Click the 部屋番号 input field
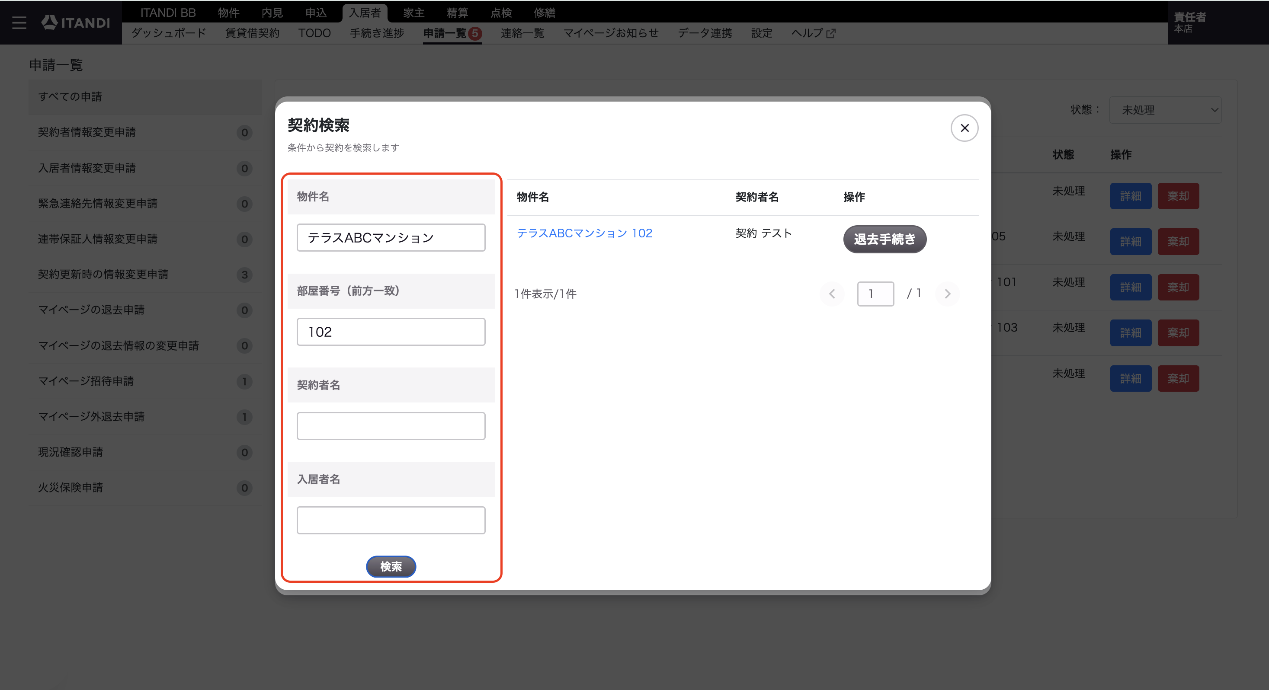Image resolution: width=1269 pixels, height=690 pixels. (x=391, y=332)
